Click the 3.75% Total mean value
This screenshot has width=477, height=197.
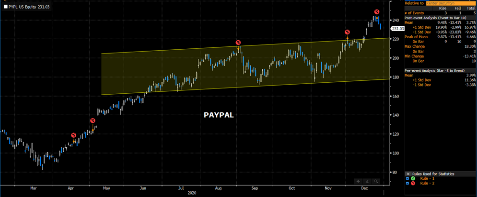coord(470,22)
